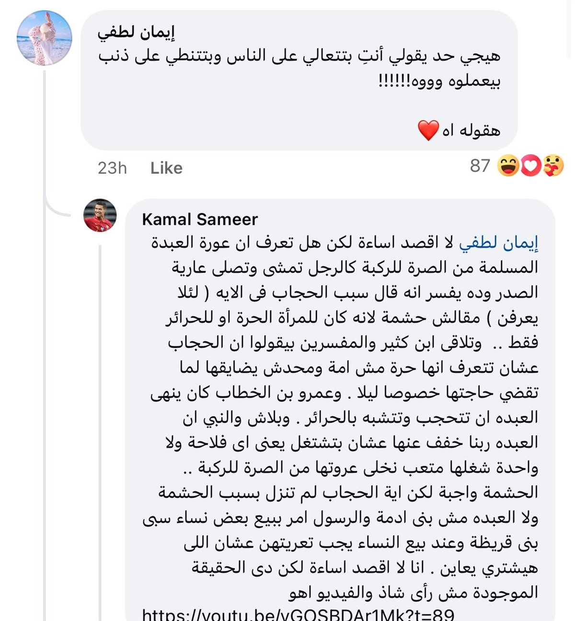Open the youtu.be video link
This screenshot has height=621, width=575.
click(298, 614)
